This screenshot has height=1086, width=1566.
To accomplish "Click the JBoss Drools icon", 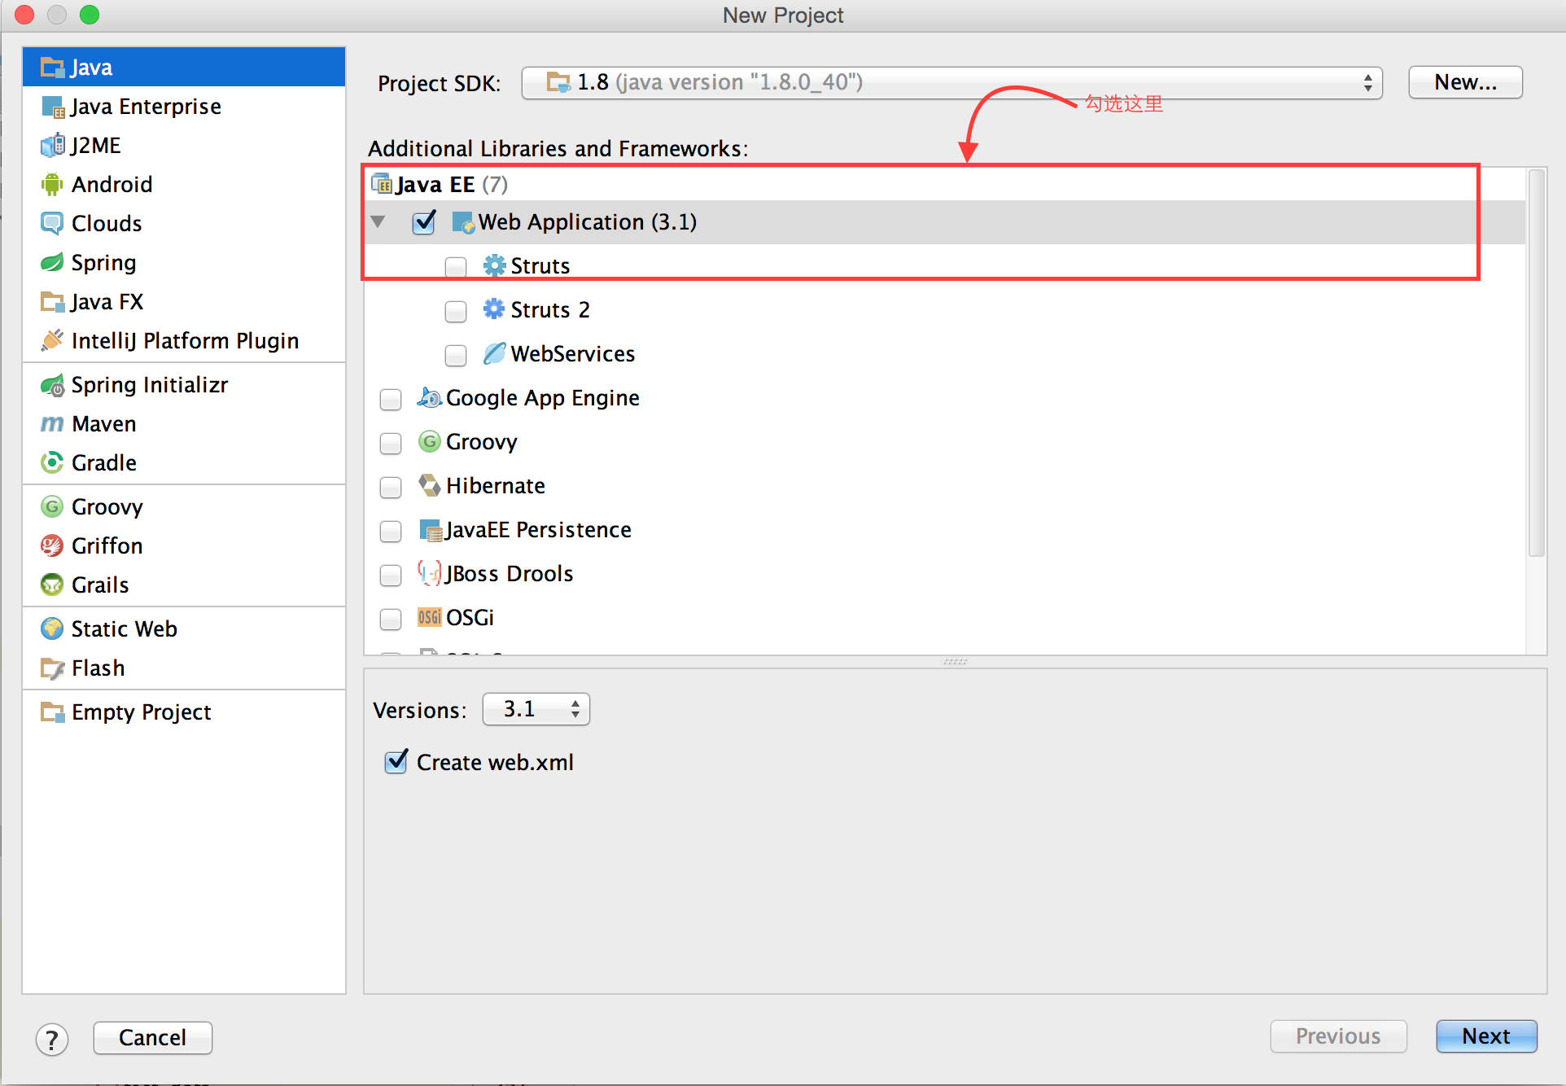I will (429, 574).
